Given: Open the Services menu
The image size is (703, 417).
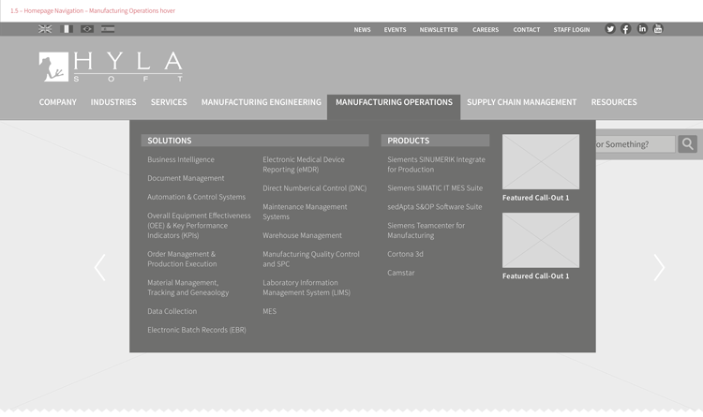Looking at the screenshot, I should tap(169, 102).
